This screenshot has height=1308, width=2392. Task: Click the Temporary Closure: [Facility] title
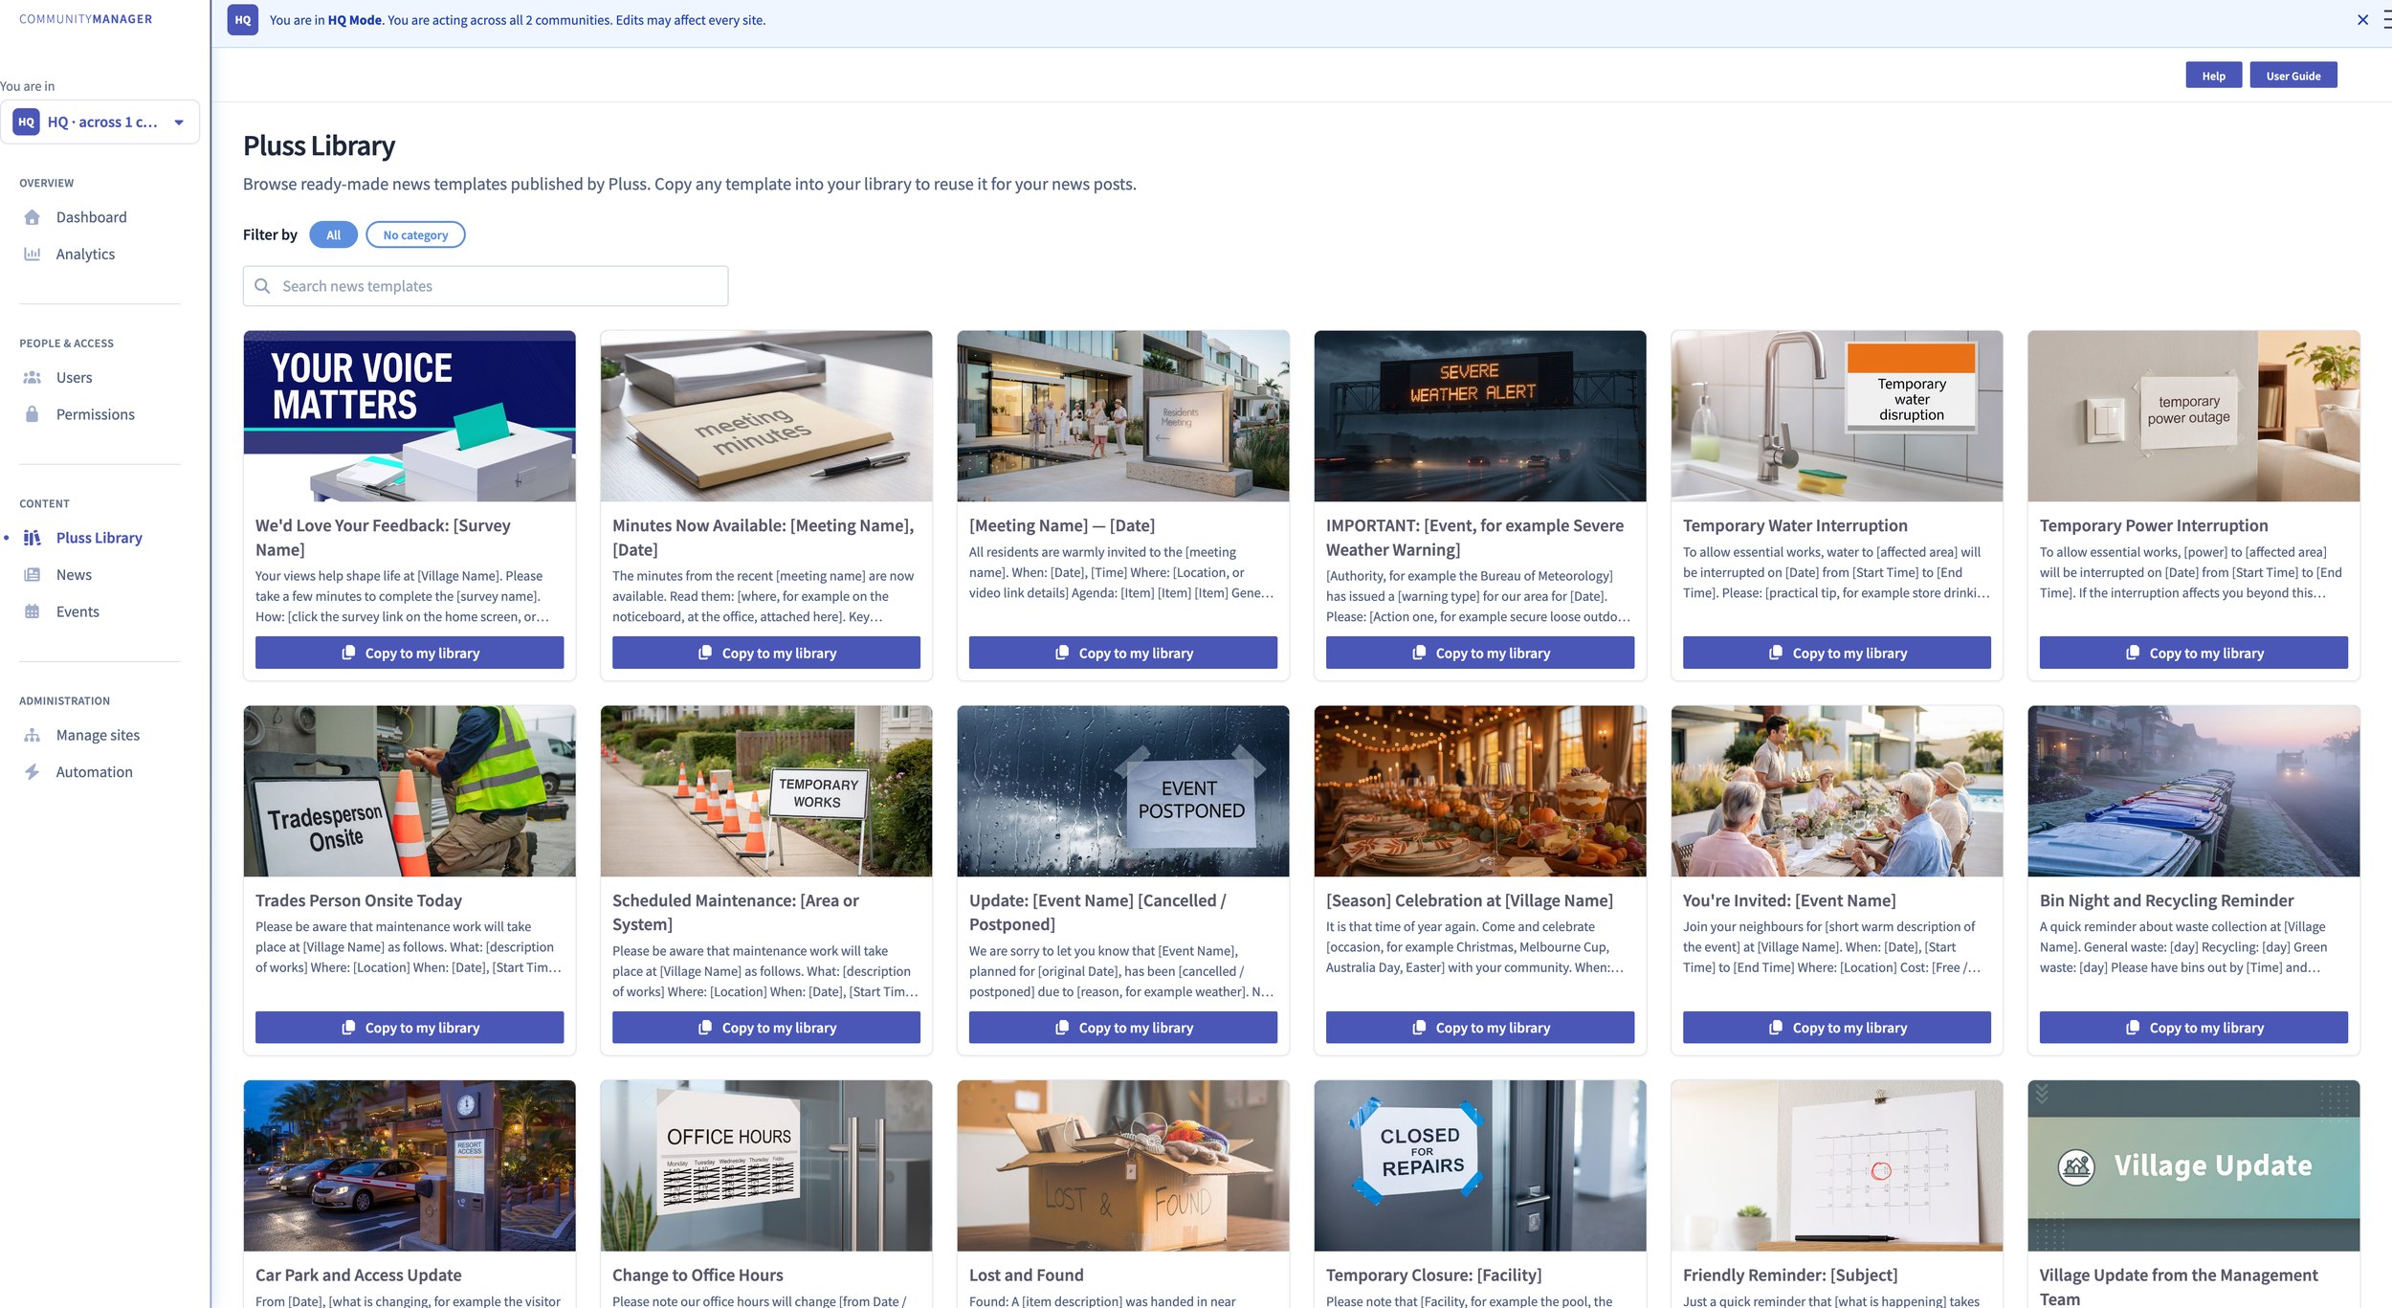pos(1434,1275)
